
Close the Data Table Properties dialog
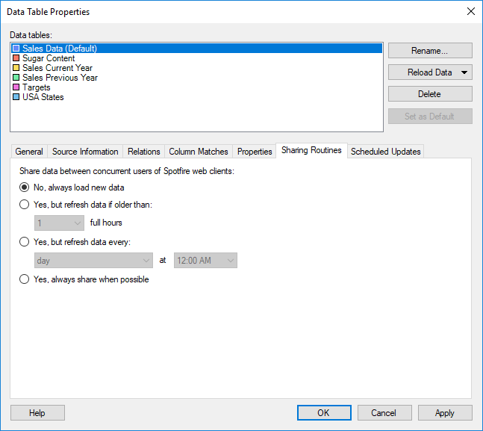click(470, 11)
